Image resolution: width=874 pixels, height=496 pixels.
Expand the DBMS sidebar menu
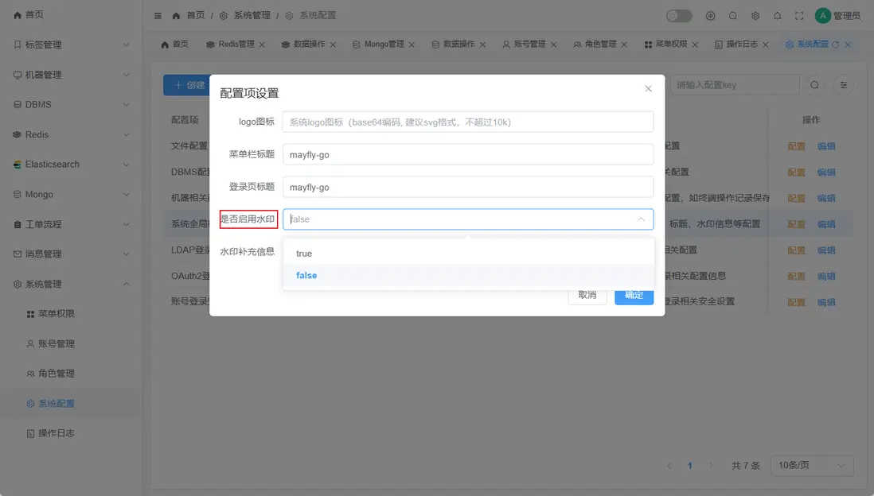(71, 105)
